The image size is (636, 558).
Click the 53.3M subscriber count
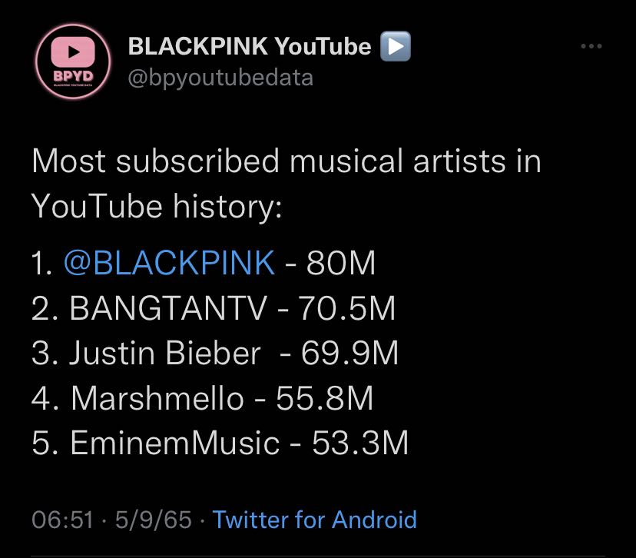(x=359, y=443)
